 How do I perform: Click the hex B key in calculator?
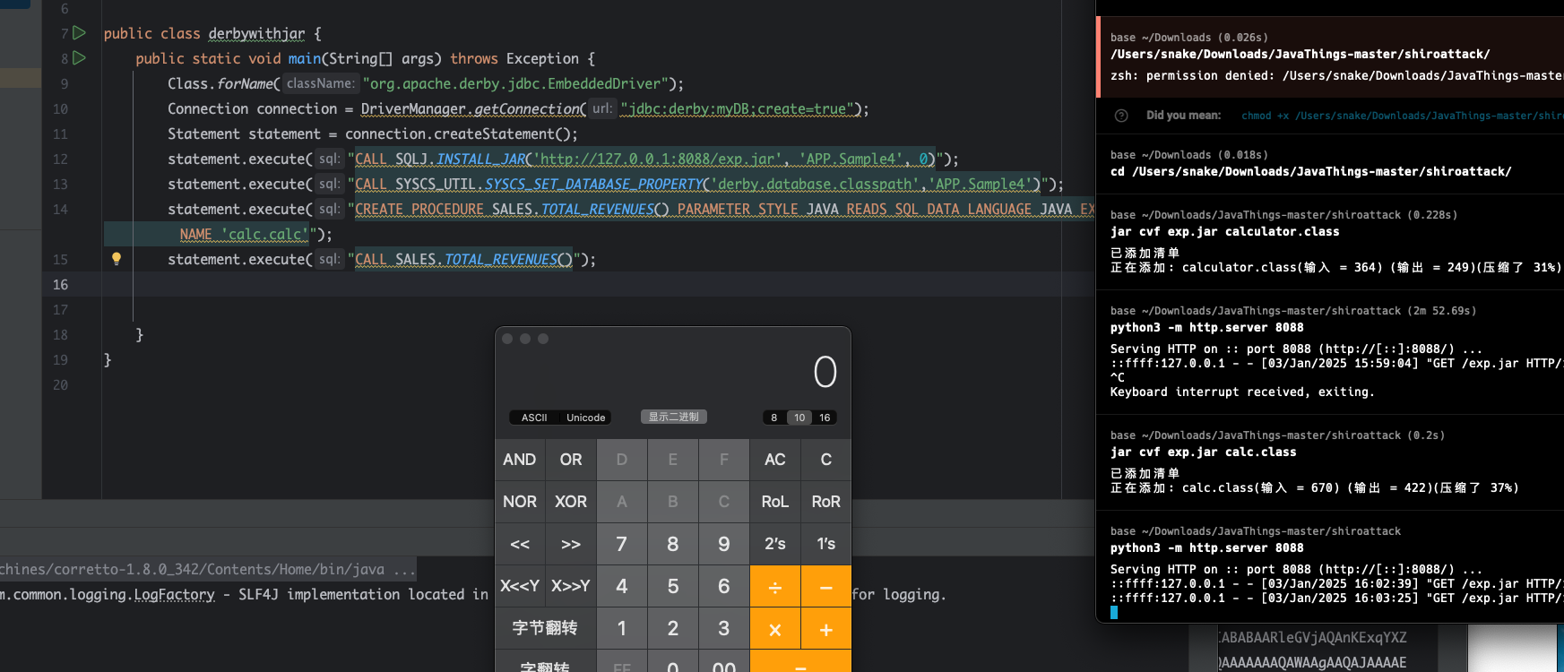point(673,502)
